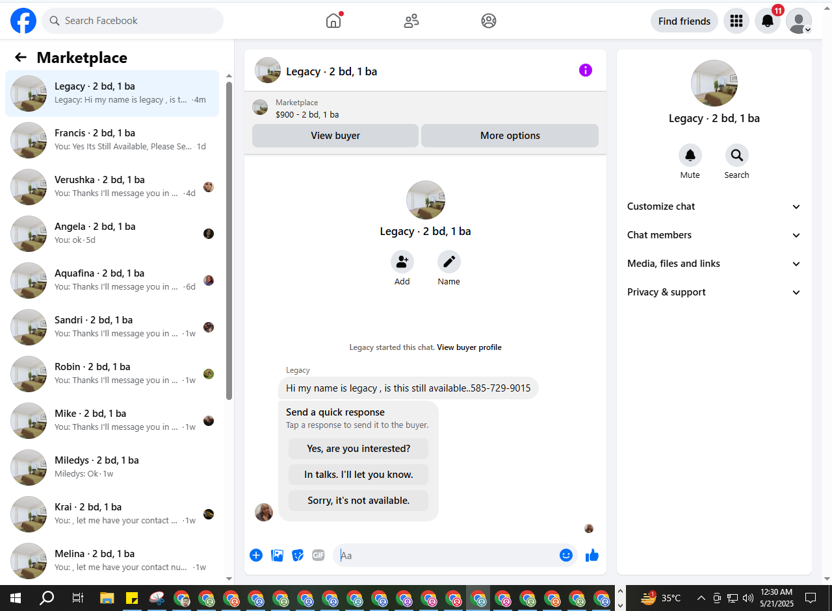Expand Privacy & support section
This screenshot has width=832, height=611.
pos(714,292)
